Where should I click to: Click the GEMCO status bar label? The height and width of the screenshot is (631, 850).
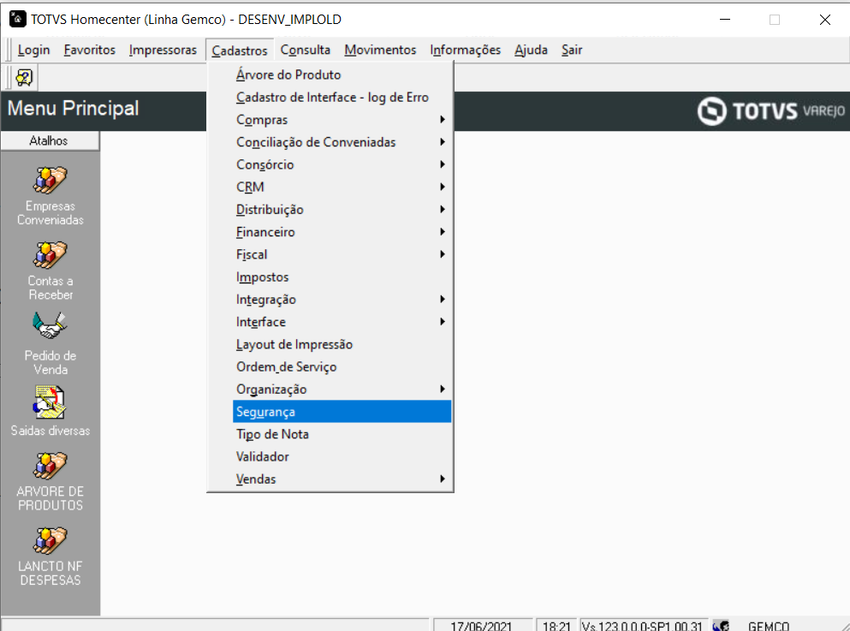[768, 626]
